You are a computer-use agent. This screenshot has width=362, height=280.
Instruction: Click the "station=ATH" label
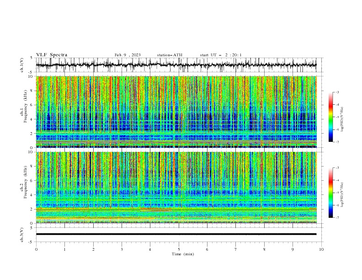pos(170,55)
